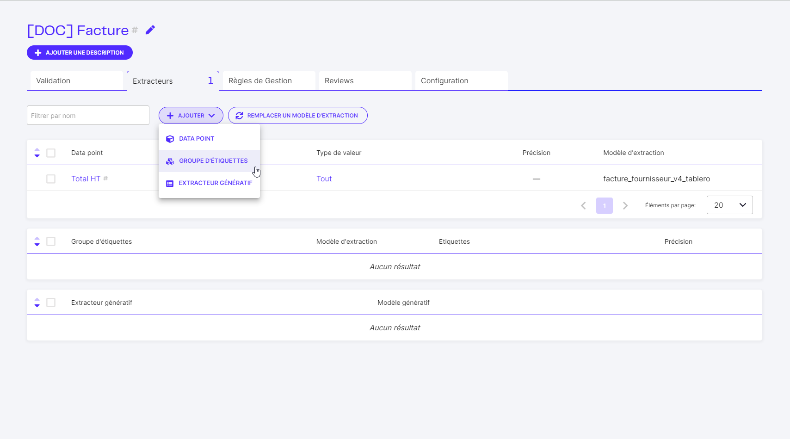Toggle select-all checkbox in Groupe d'étiquettes table

click(x=51, y=241)
